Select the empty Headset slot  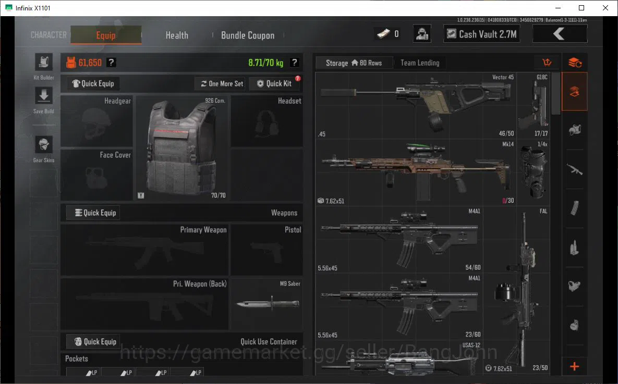(267, 121)
